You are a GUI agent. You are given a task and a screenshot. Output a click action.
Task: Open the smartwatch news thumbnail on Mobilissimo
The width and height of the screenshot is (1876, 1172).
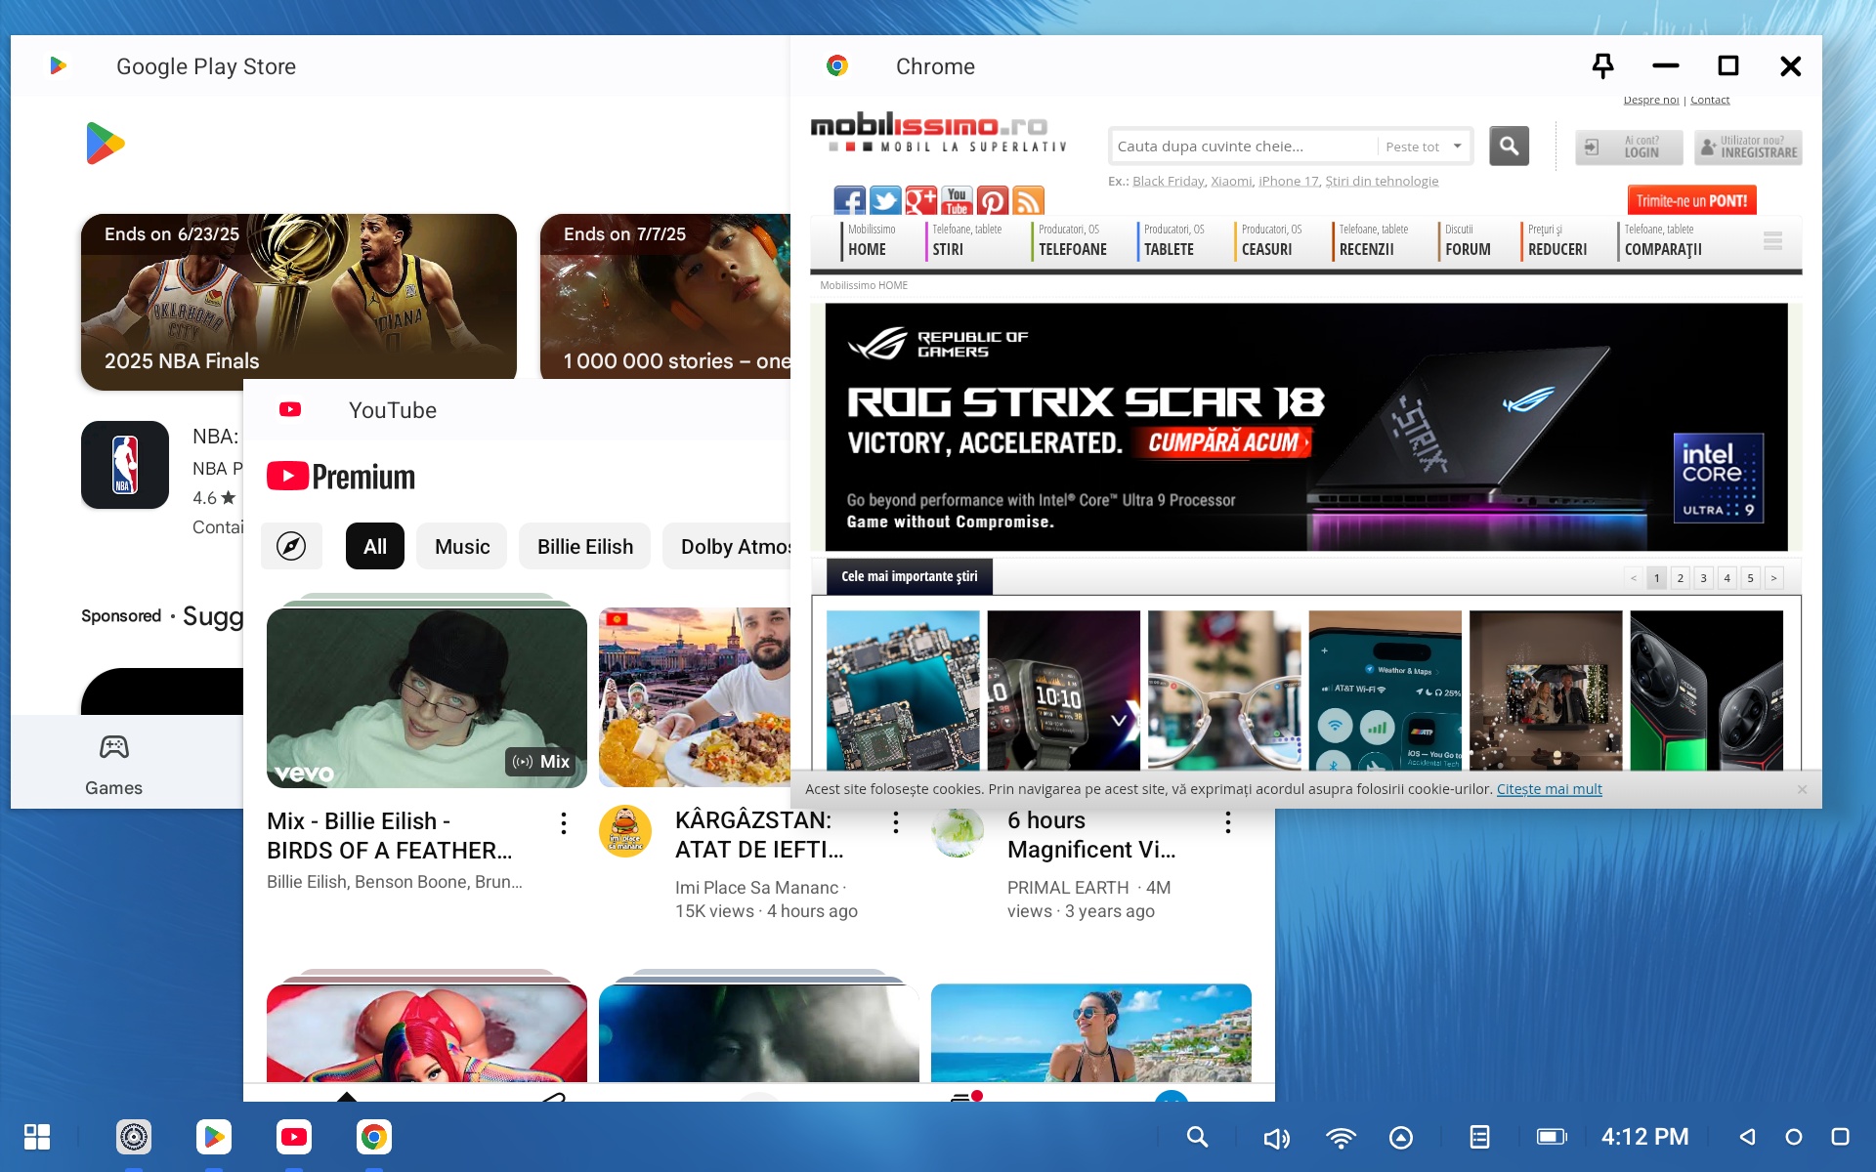pyautogui.click(x=1063, y=691)
